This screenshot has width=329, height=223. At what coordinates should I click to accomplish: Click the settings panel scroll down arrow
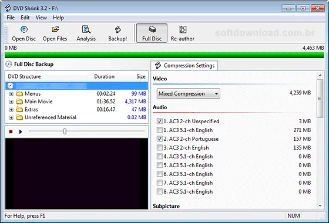click(x=320, y=205)
